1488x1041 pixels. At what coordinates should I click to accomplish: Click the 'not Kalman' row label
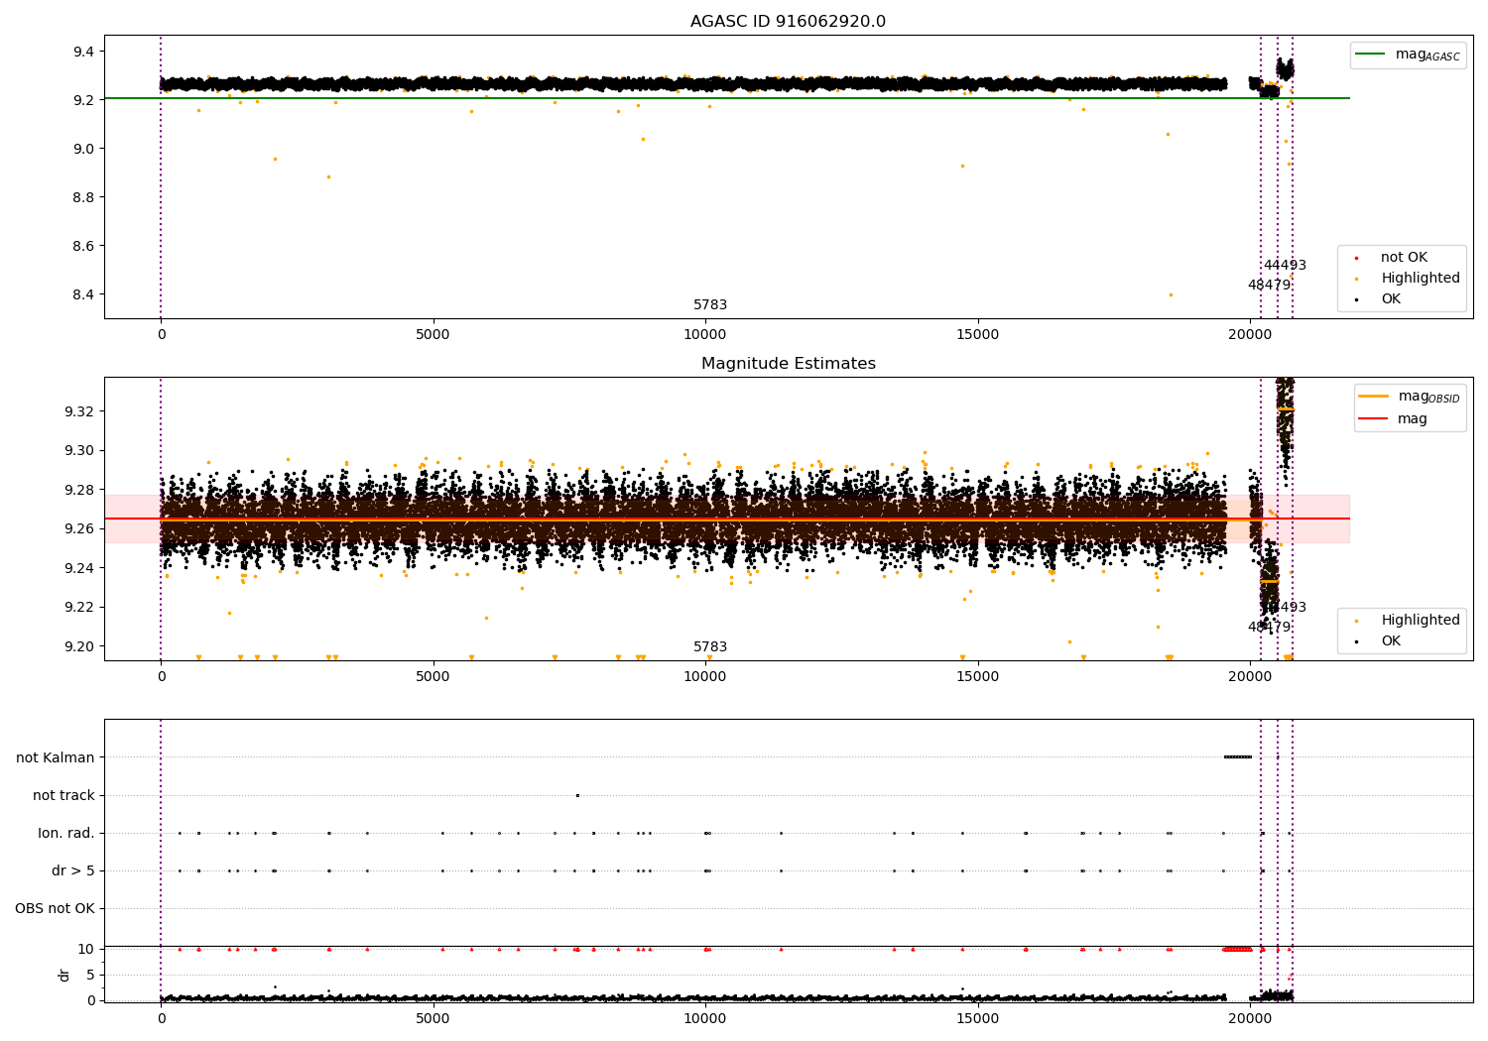[56, 757]
